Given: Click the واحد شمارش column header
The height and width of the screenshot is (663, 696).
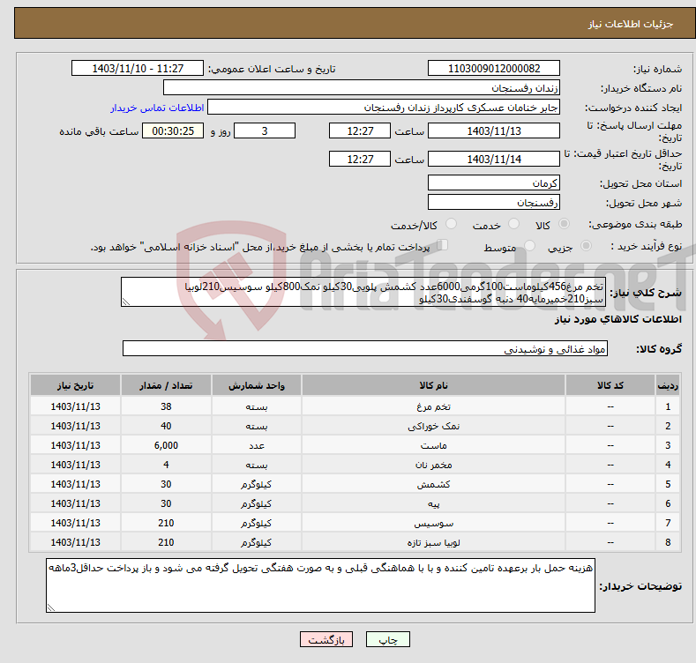Looking at the screenshot, I should point(257,385).
